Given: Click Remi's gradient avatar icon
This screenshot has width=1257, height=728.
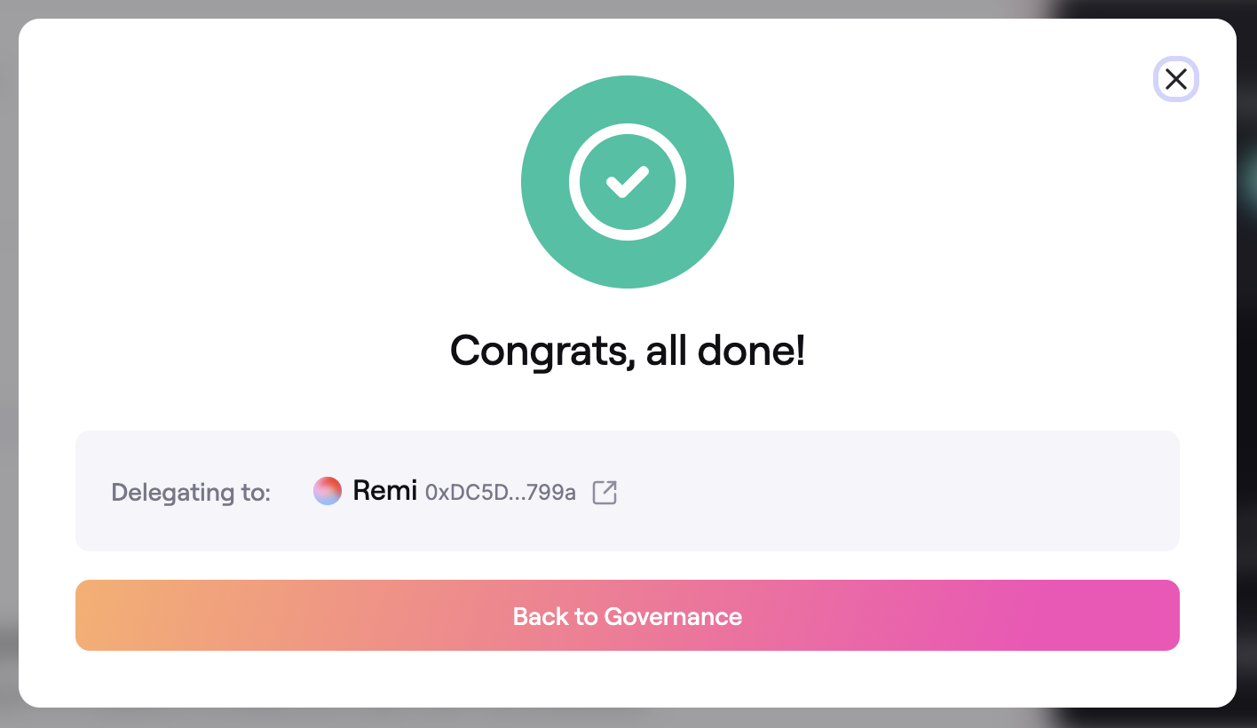Looking at the screenshot, I should click(328, 491).
